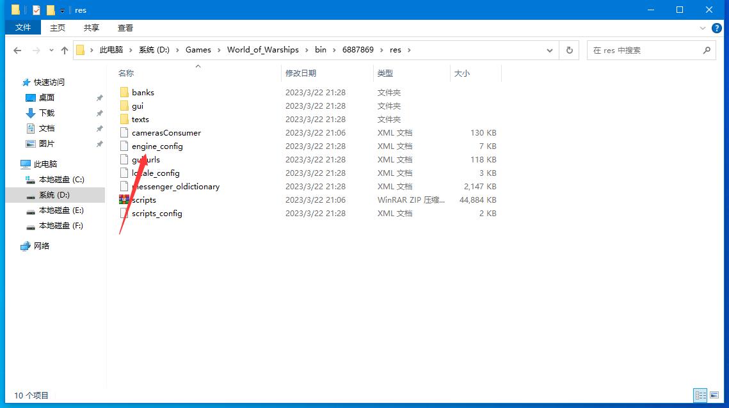Switch to large icons view layout
Screen dimensions: 729x408
point(714,395)
